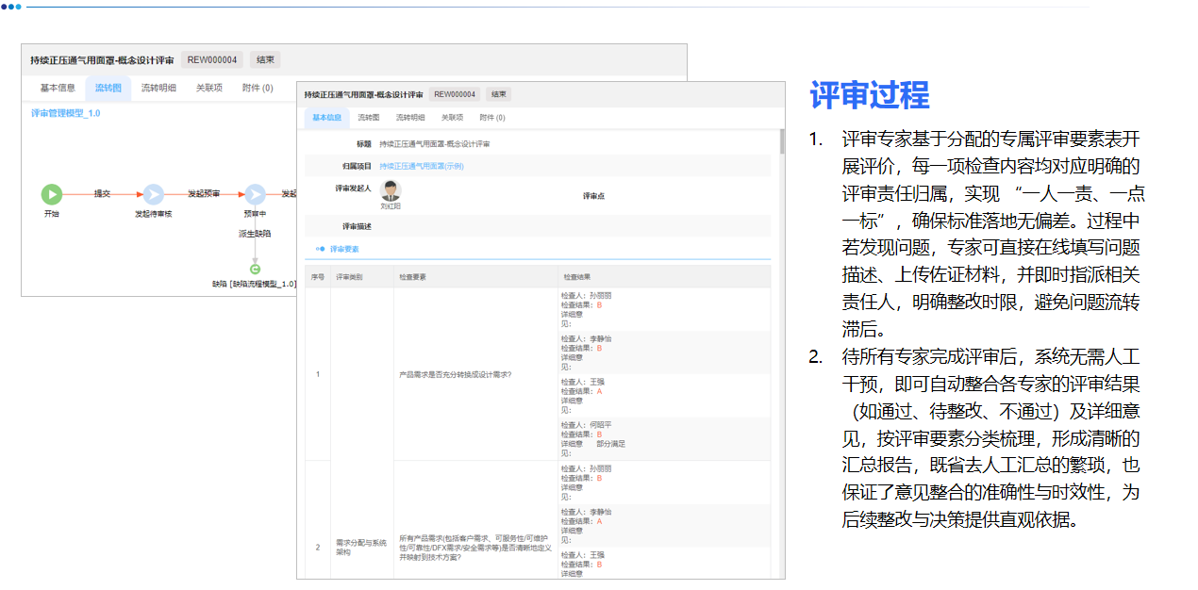1198x590 pixels.
Task: Click the REW000004 ID badge
Action: point(456,95)
